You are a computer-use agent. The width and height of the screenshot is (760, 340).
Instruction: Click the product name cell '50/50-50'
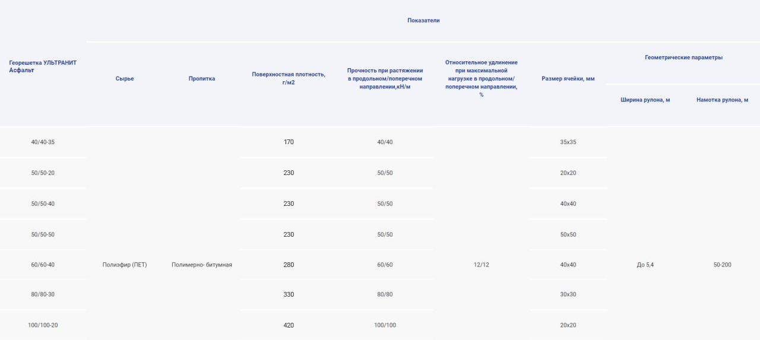tap(43, 234)
